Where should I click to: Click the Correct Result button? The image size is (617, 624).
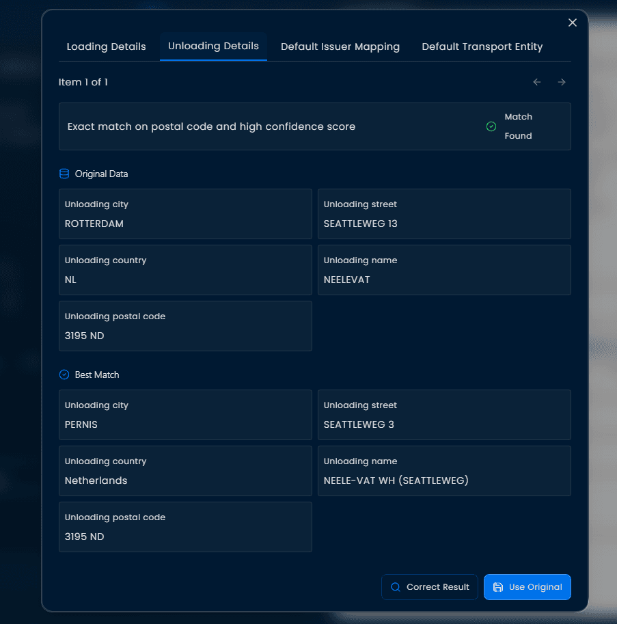click(x=429, y=586)
